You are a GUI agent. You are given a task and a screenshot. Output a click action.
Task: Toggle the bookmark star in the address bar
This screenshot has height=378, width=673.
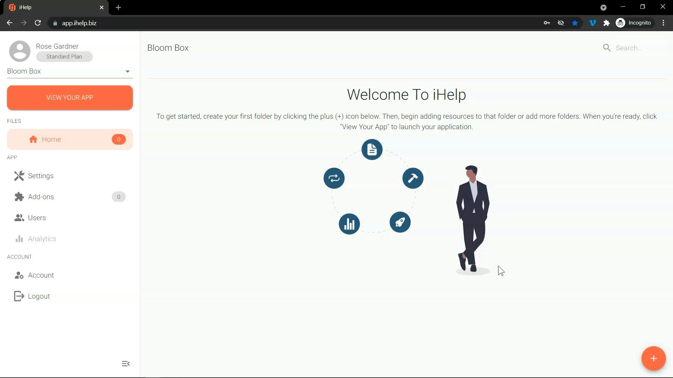(x=575, y=23)
